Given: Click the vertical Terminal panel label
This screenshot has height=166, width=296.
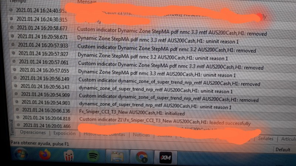Looking at the screenshot, I should pos(12,127).
